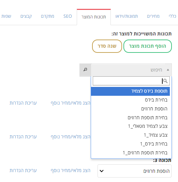Select תוספת בידס לצמיד option
The width and height of the screenshot is (178, 182).
(x=130, y=91)
